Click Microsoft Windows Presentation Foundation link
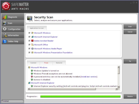This screenshot has width=139, height=104. click(53, 53)
